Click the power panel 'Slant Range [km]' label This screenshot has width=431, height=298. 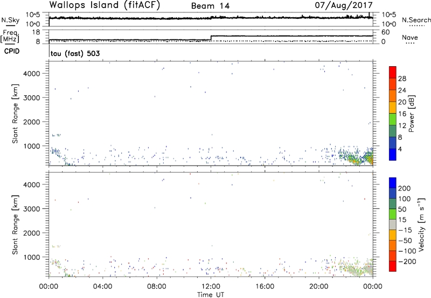click(x=15, y=113)
